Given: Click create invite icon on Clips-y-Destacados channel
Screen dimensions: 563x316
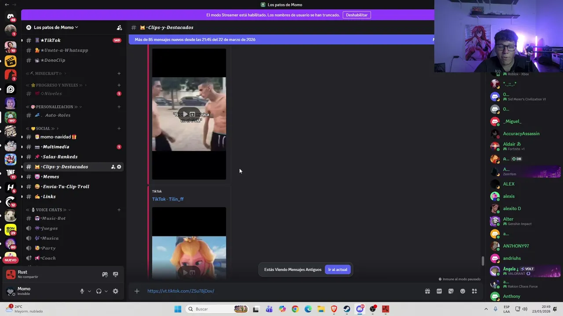Looking at the screenshot, I should click(x=113, y=167).
